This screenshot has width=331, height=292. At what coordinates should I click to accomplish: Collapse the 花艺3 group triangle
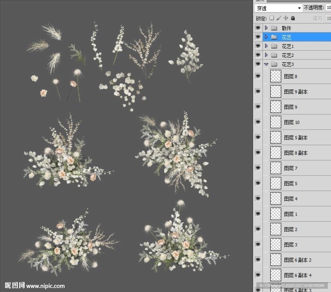(x=266, y=64)
